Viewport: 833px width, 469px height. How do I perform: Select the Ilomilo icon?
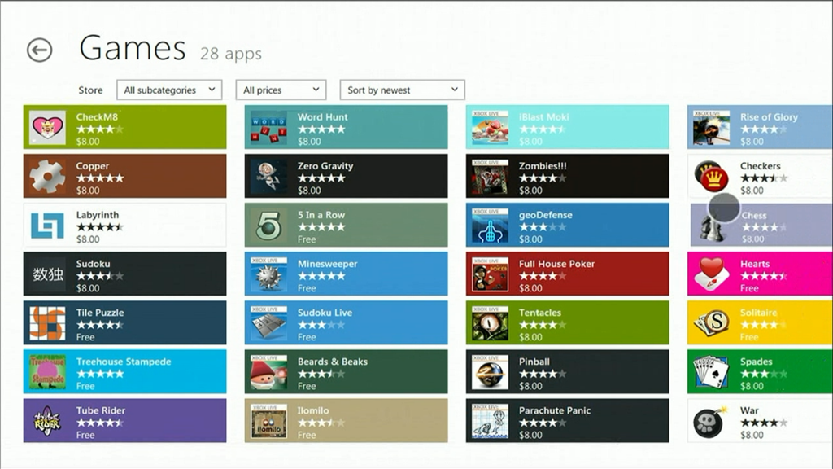click(x=268, y=421)
